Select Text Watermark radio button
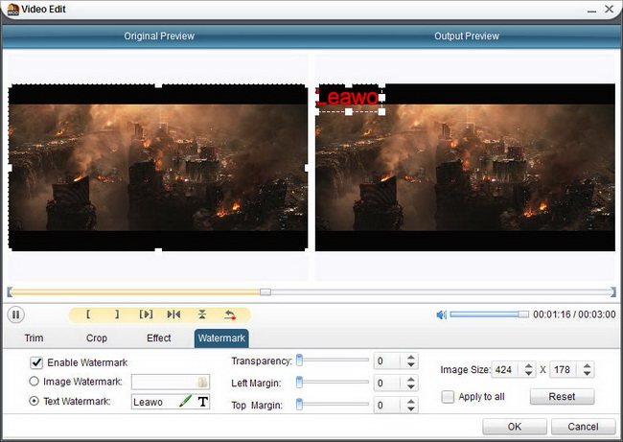 pos(35,401)
